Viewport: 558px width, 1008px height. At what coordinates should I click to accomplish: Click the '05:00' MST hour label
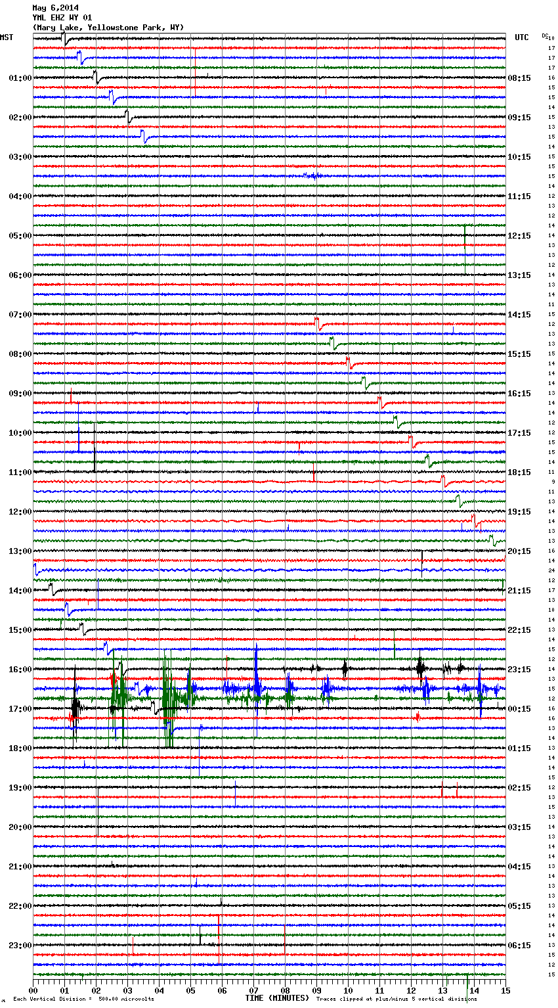20,236
